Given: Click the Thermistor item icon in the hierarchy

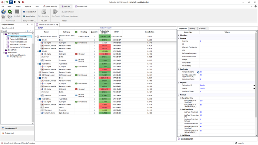Looking at the screenshot, I should (x=42, y=110).
